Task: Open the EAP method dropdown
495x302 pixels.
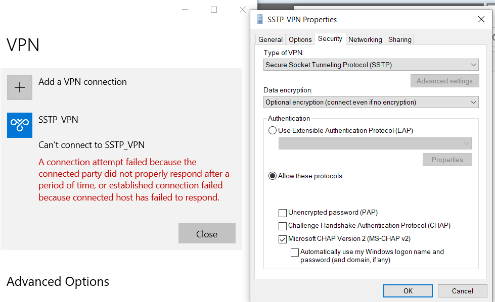Action: click(375, 143)
